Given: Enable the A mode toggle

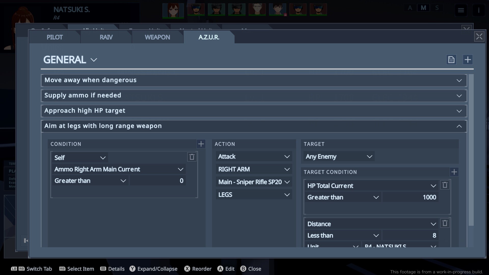Looking at the screenshot, I should coord(410,8).
